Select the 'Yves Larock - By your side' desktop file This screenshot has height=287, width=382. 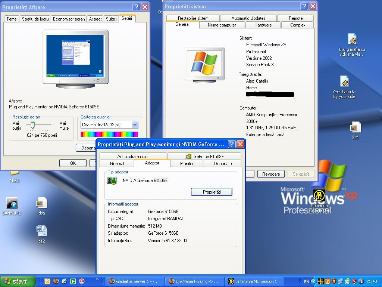pos(344,87)
